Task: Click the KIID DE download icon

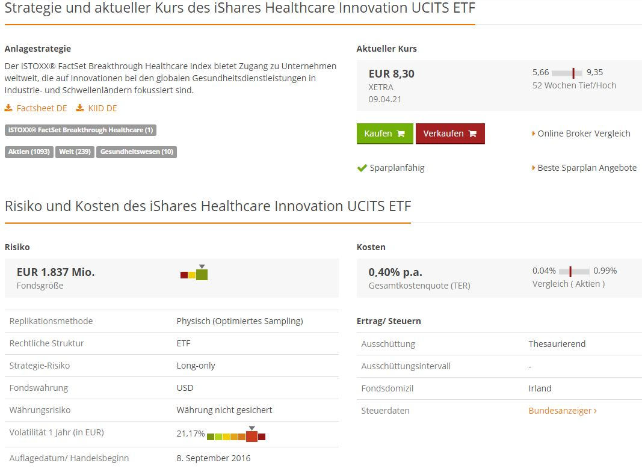Action: 80,108
